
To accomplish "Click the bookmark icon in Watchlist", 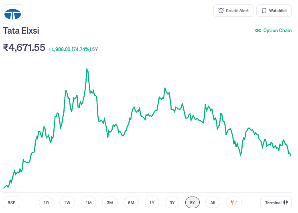I will tap(264, 11).
